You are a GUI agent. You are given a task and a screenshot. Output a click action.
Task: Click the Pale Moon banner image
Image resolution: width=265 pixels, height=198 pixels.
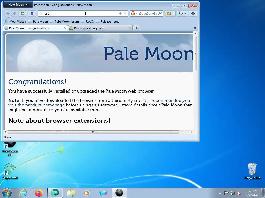100,53
